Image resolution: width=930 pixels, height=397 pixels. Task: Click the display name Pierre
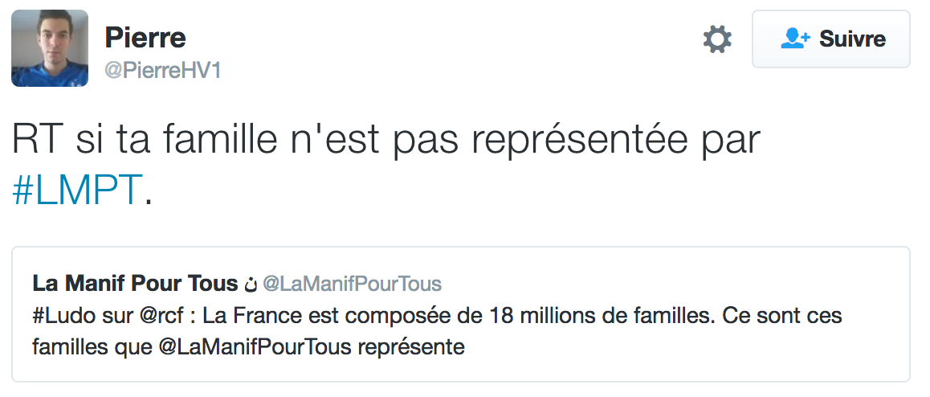[145, 37]
